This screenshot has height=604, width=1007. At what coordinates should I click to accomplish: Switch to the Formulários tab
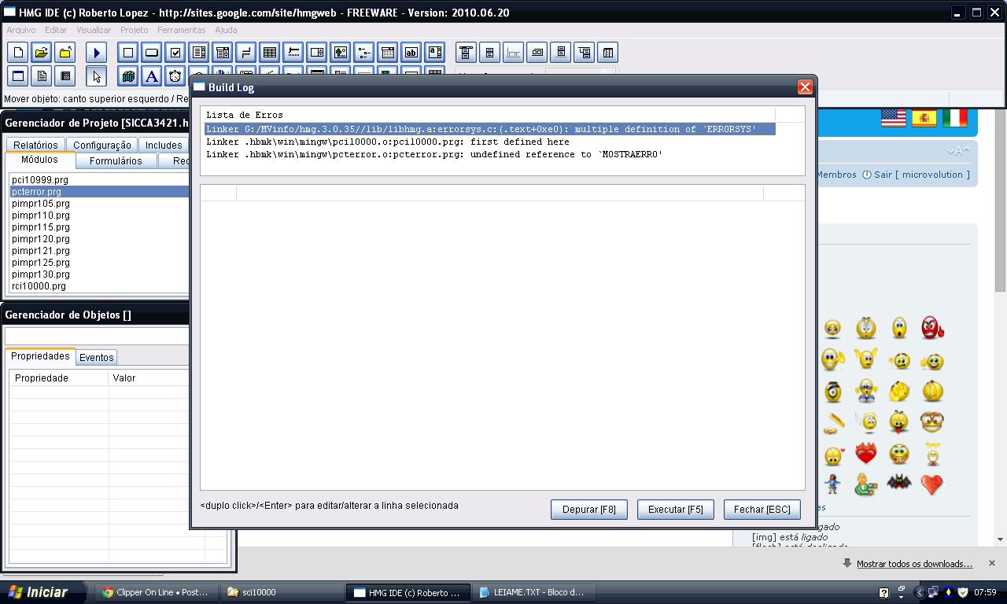coord(116,160)
